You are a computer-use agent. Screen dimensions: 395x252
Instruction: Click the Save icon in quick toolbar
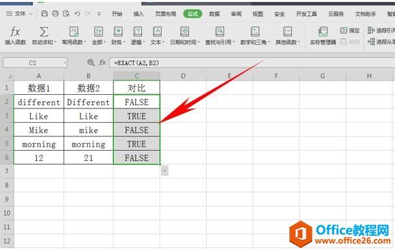[44, 14]
